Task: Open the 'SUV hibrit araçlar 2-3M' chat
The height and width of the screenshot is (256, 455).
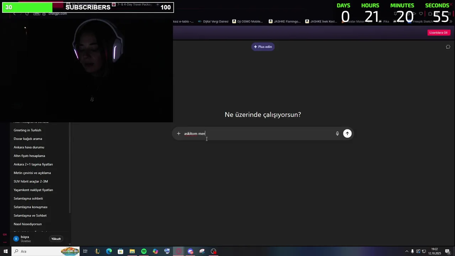Action: click(x=31, y=181)
